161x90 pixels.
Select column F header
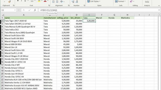(x=102, y=15)
